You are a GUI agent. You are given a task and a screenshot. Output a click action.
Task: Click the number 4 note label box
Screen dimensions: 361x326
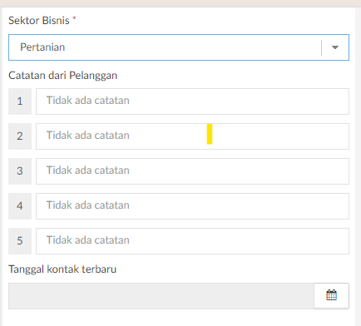(x=20, y=206)
